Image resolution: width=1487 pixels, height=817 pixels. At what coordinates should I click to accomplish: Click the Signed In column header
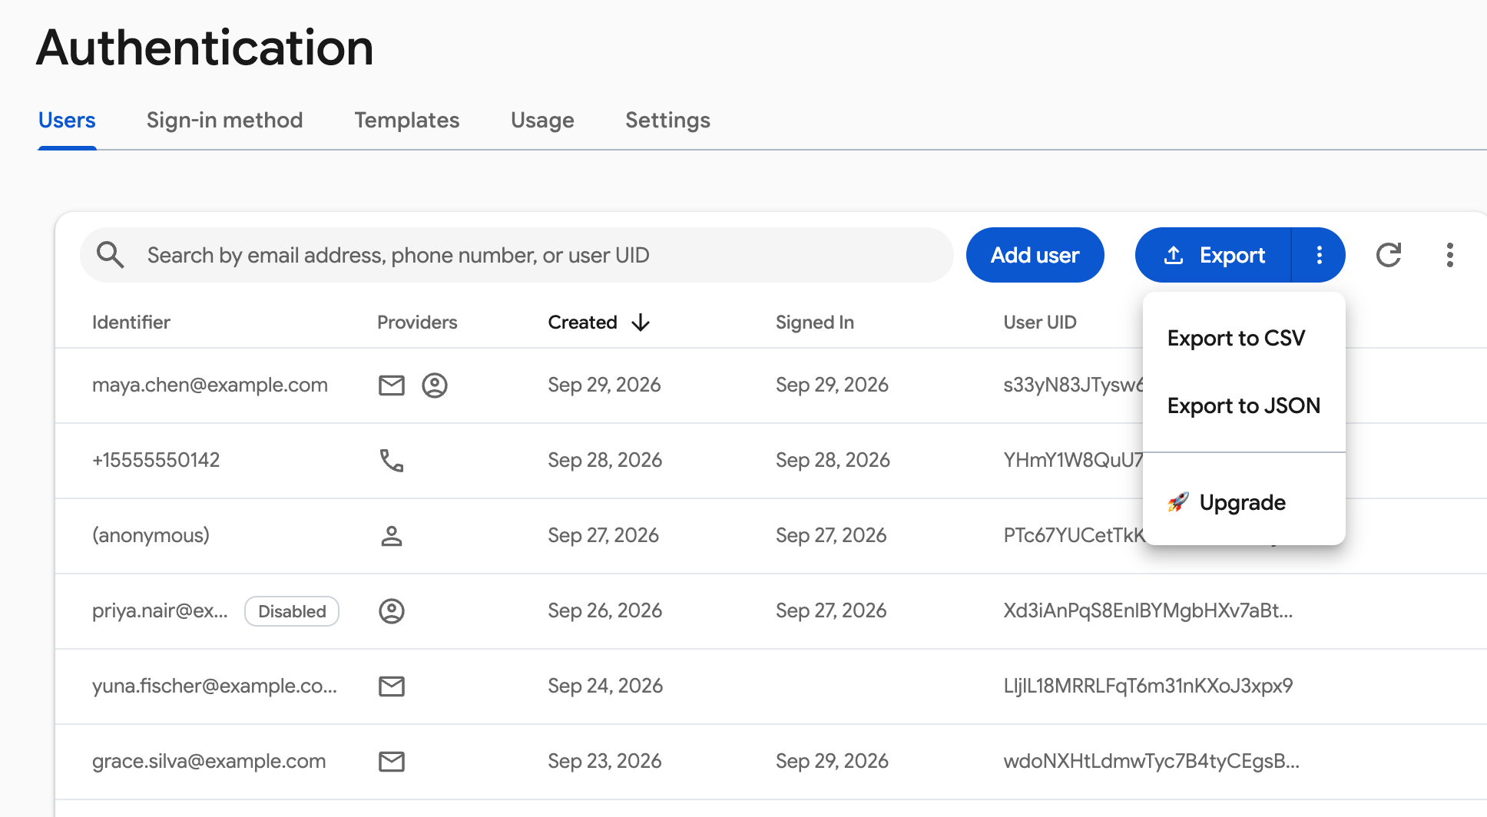point(815,322)
